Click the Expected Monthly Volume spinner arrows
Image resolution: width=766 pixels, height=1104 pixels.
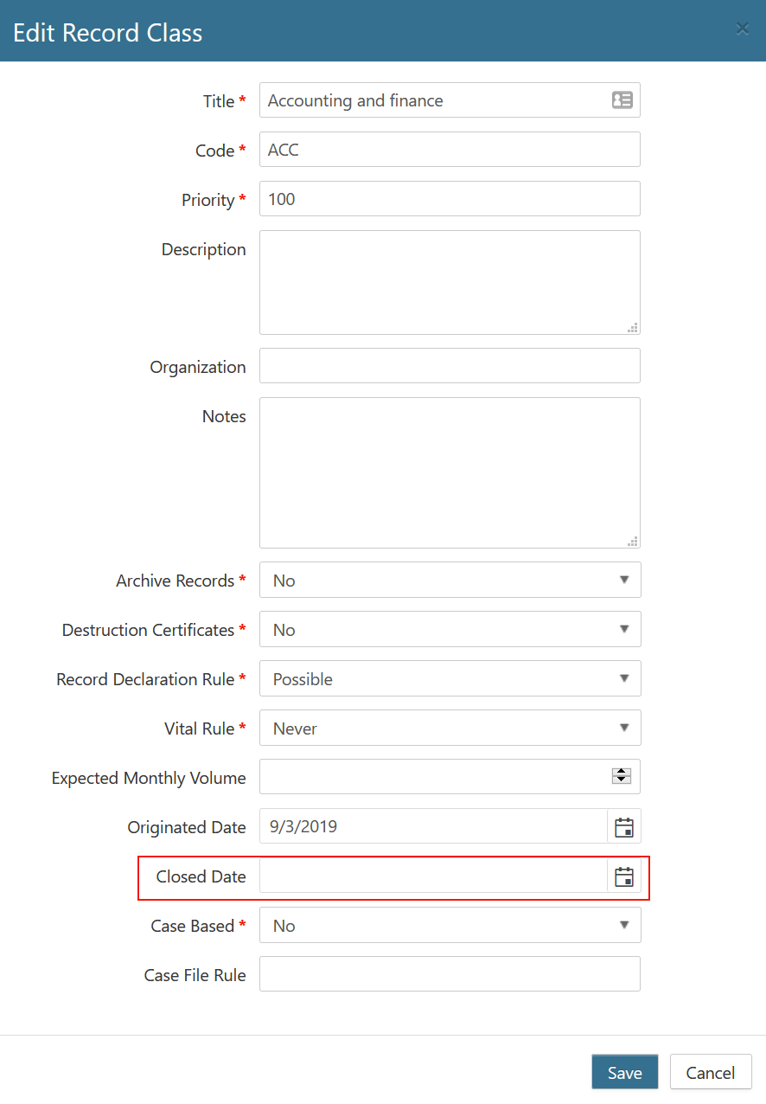pyautogui.click(x=622, y=776)
